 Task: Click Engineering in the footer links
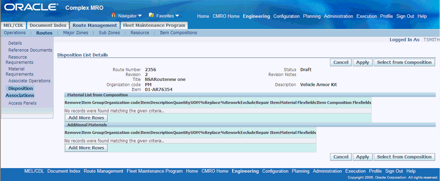point(245,171)
